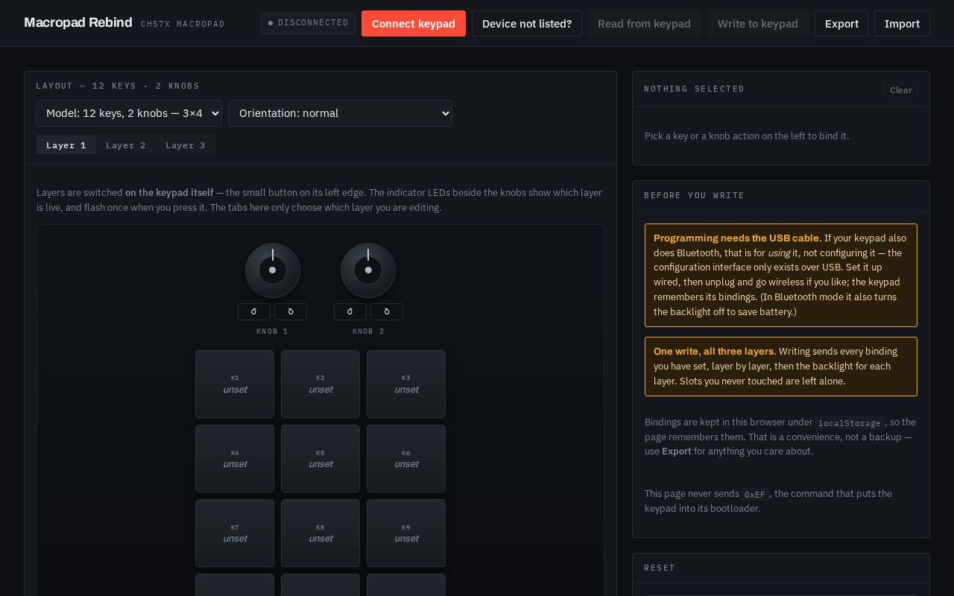The image size is (954, 596).
Task: Switch to the Layer 2 tab
Action: point(126,145)
